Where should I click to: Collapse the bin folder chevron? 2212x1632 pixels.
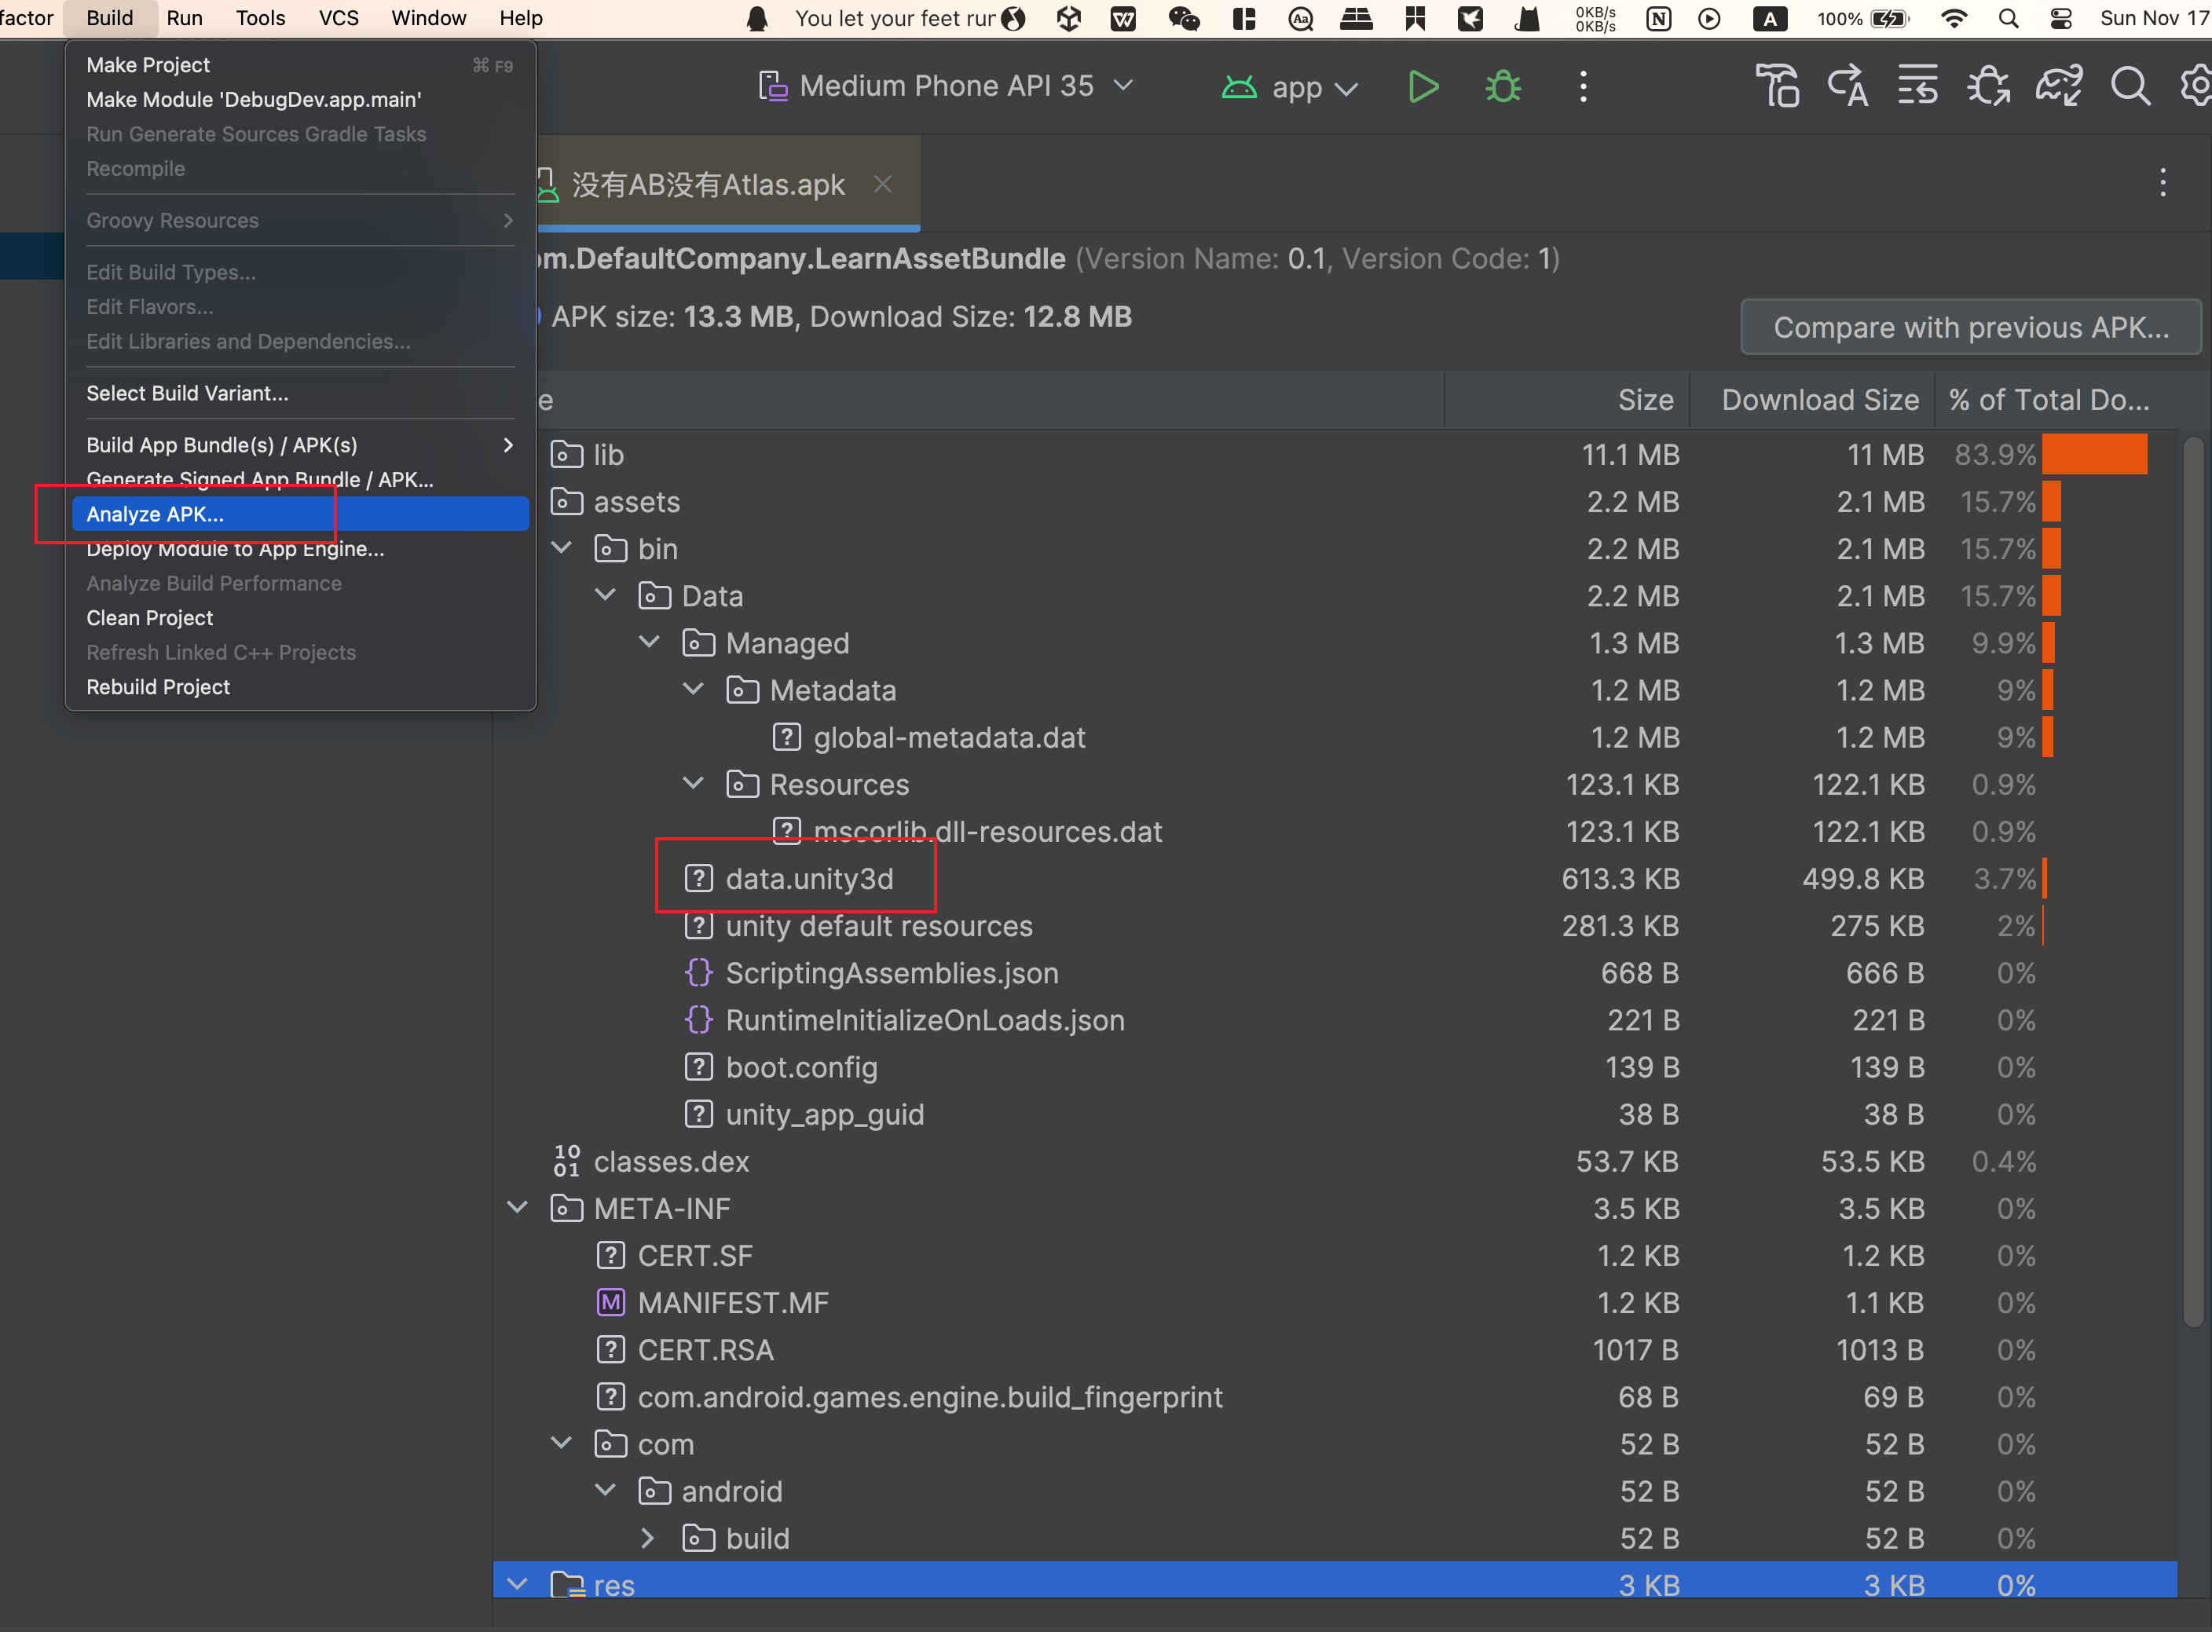pos(561,547)
